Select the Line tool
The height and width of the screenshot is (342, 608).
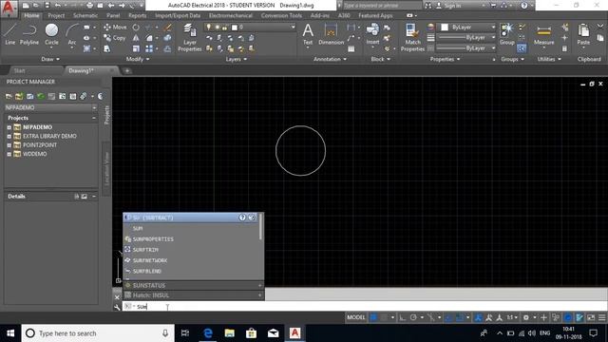10,34
